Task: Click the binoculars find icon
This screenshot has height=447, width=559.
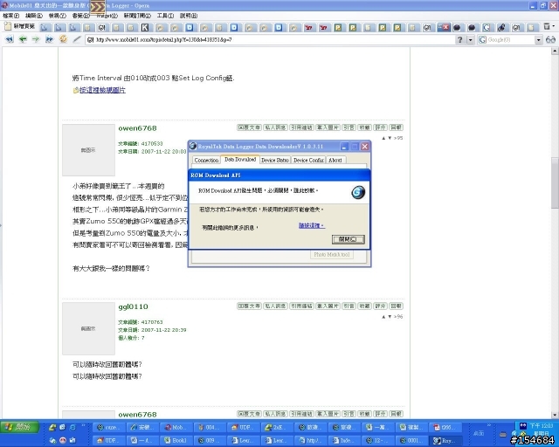Action: point(550,39)
